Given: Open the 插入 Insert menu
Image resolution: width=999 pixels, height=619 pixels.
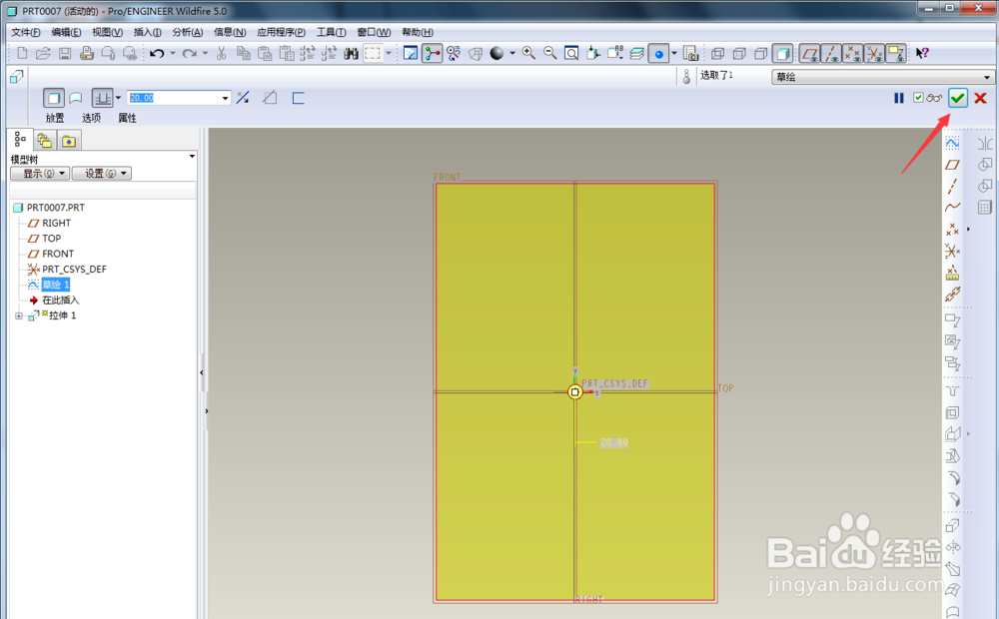Looking at the screenshot, I should coord(147,32).
